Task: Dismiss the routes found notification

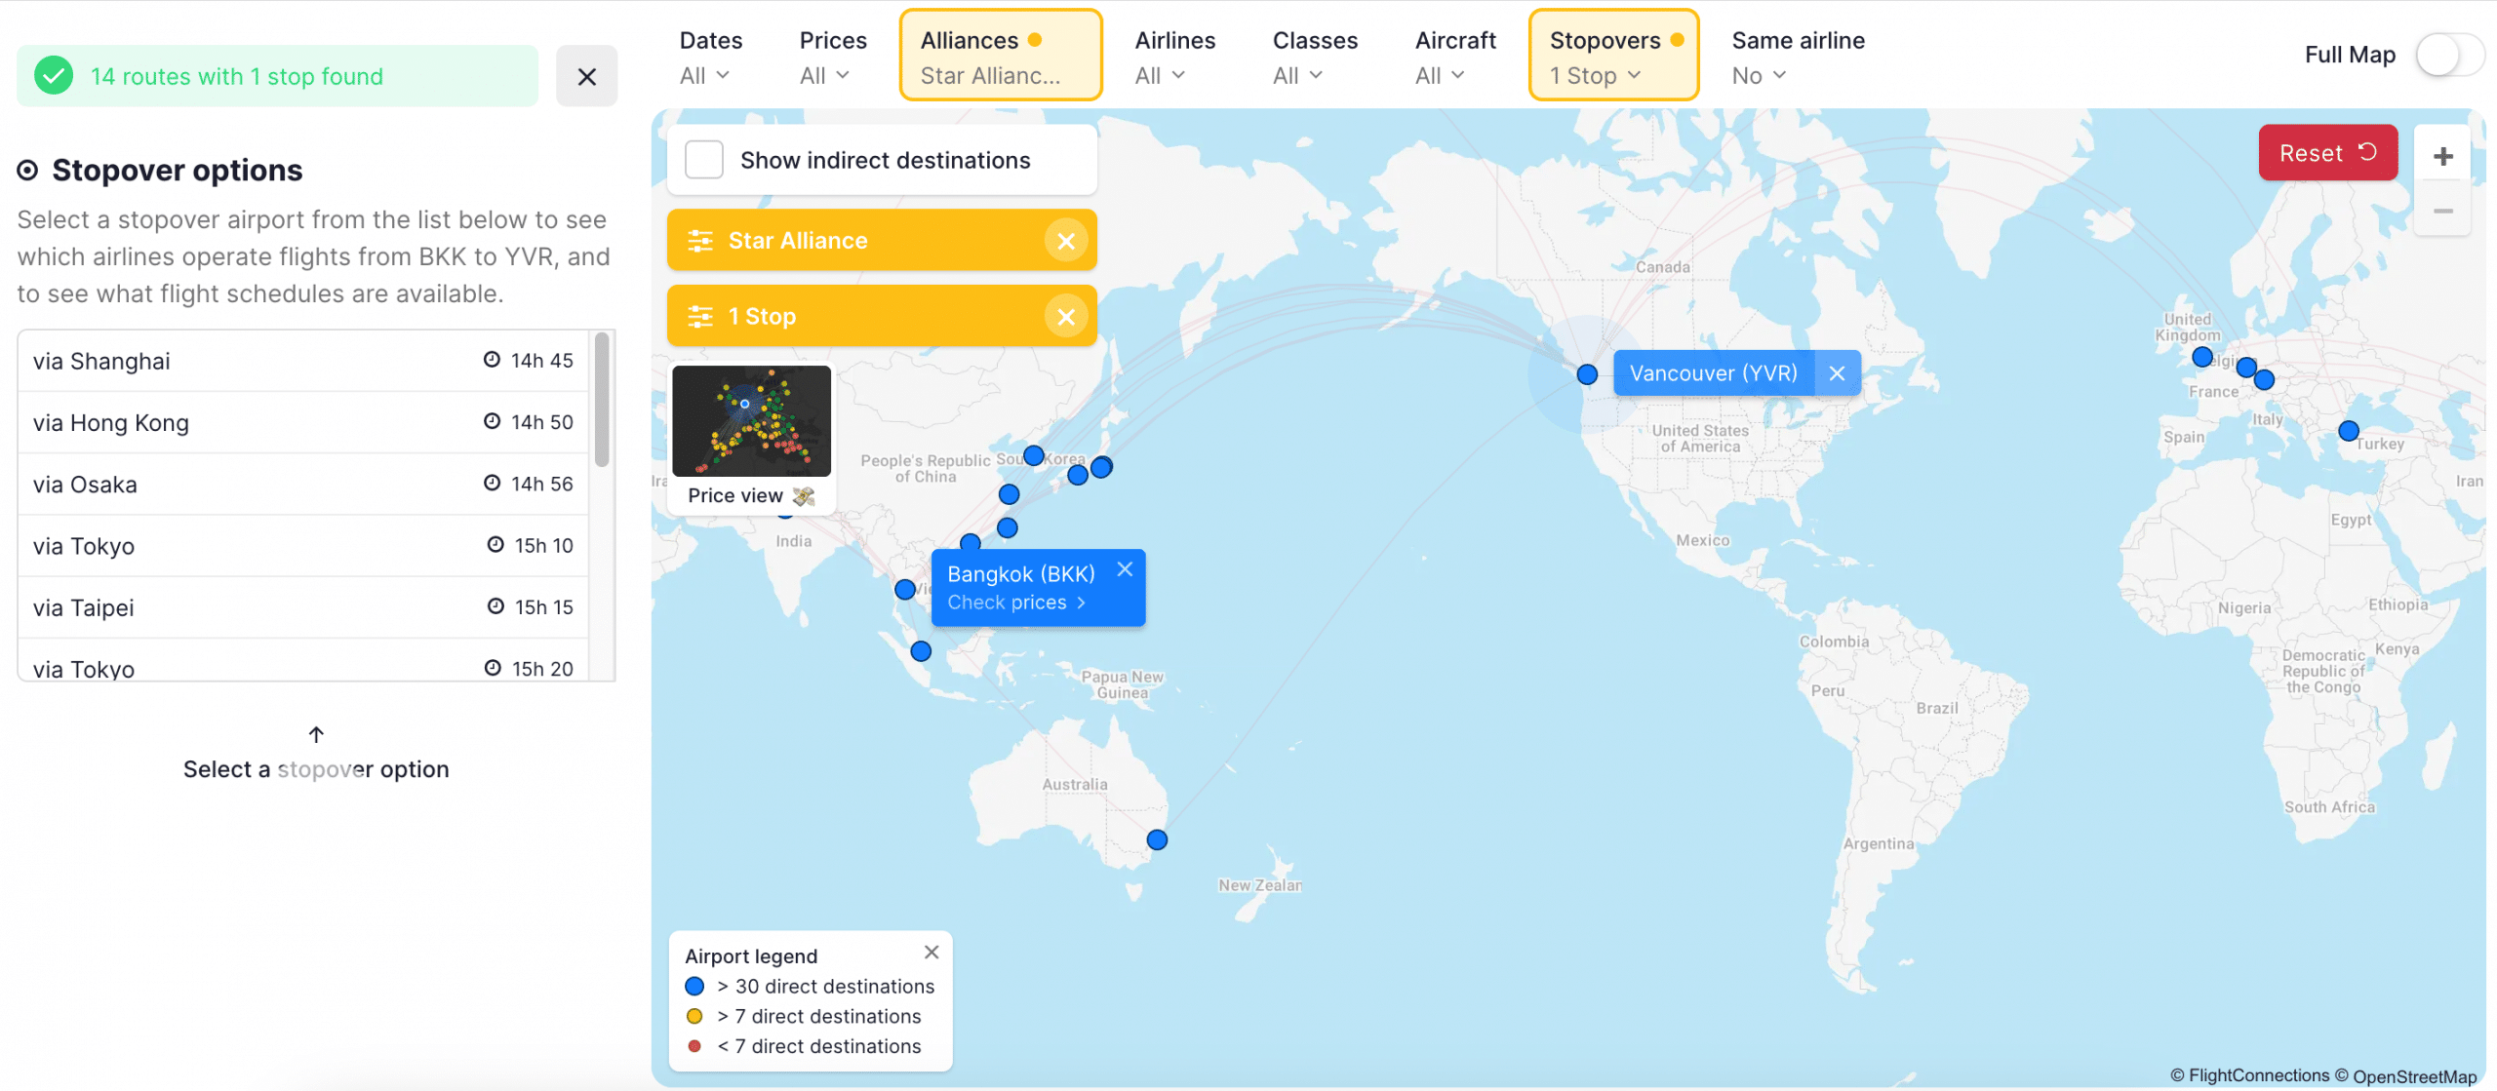Action: coord(586,76)
